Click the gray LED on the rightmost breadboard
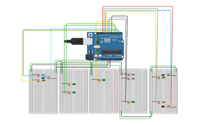This screenshot has width=200, height=125. click(164, 102)
